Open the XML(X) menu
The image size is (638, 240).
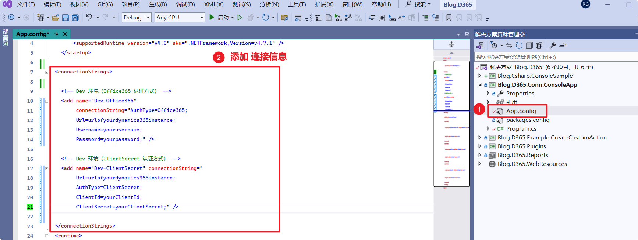coord(214,4)
